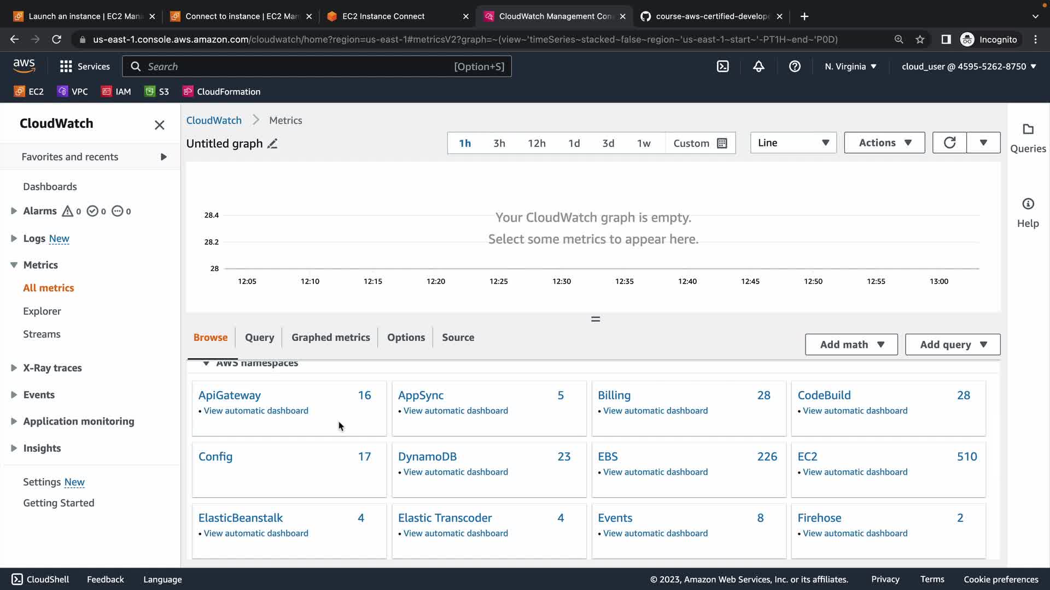Open the Help info panel
The height and width of the screenshot is (590, 1050).
[1028, 213]
